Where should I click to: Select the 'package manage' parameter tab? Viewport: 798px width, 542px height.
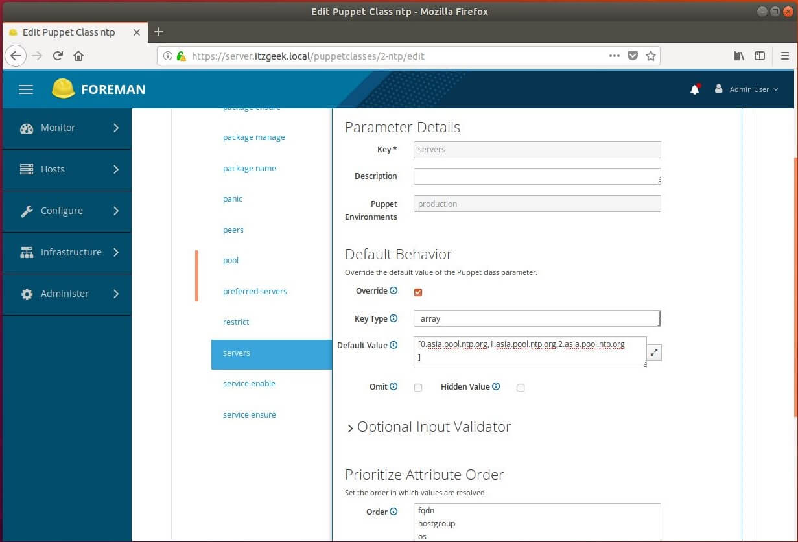tap(254, 137)
